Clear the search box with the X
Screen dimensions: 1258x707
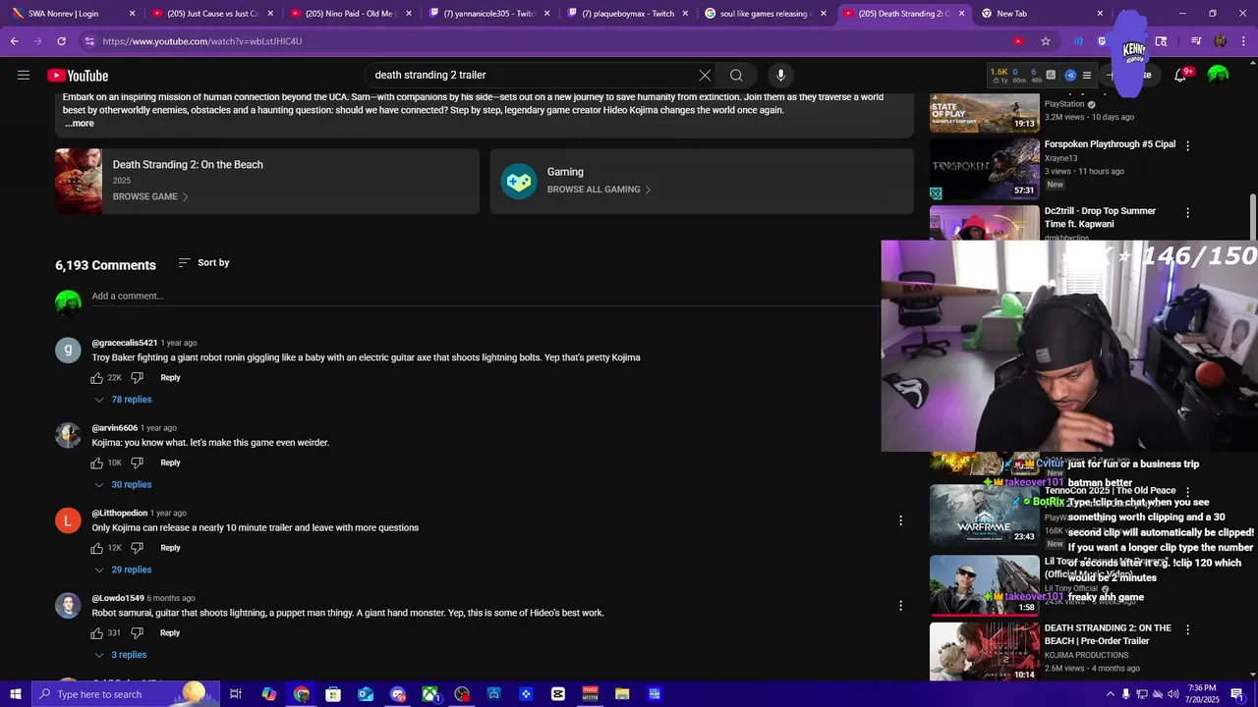(x=705, y=75)
